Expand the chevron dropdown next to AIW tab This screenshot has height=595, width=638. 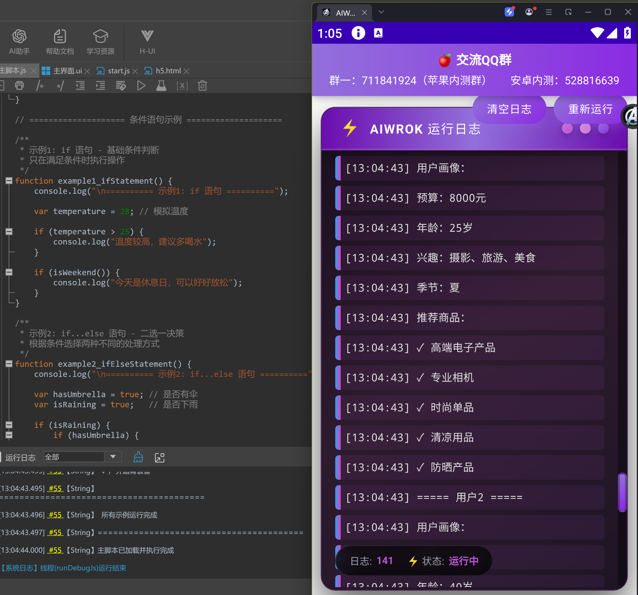381,12
